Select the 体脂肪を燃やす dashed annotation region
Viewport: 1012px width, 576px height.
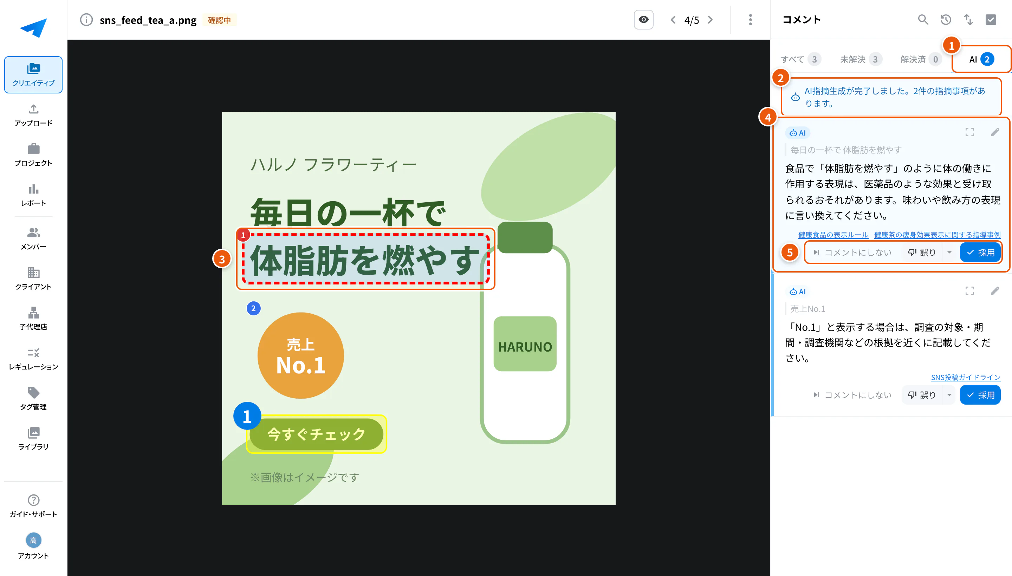click(x=366, y=259)
